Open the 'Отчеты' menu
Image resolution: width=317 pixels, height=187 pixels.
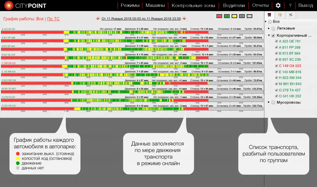(x=260, y=5)
